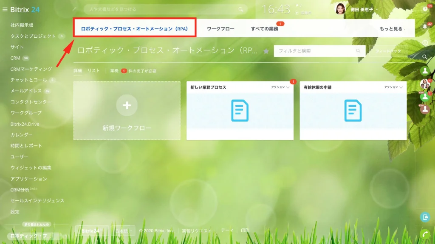Open the notifications bell icon
435x244 pixels.
point(425,27)
